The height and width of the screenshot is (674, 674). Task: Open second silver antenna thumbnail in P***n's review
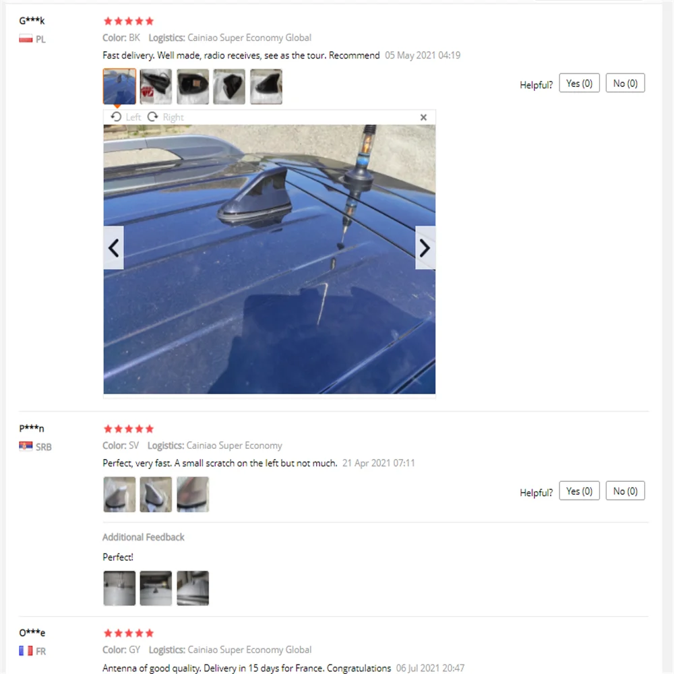tap(156, 494)
